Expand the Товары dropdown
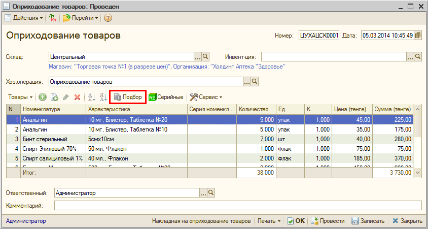Image resolution: width=428 pixels, height=229 pixels. point(20,97)
